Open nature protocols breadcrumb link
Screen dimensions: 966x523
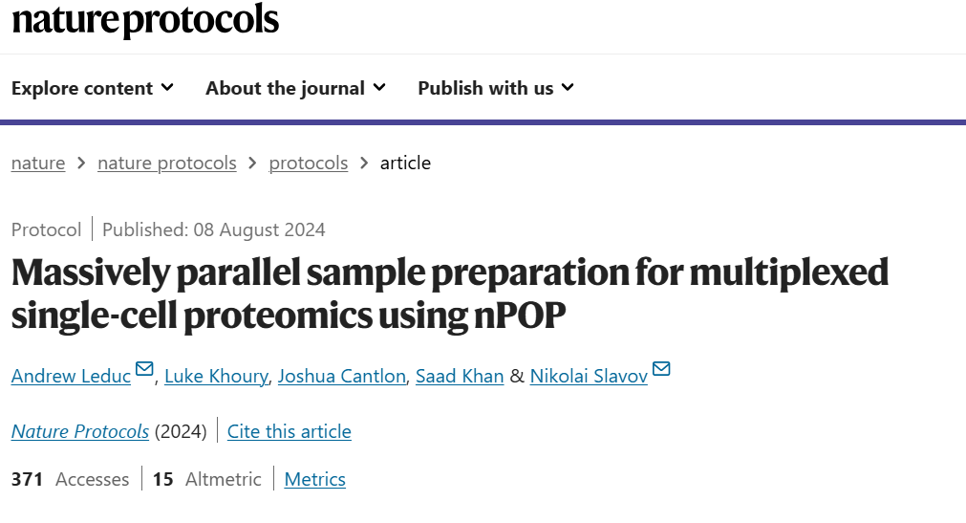tap(167, 163)
